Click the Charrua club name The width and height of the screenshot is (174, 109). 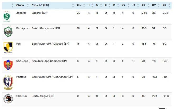click(22, 96)
